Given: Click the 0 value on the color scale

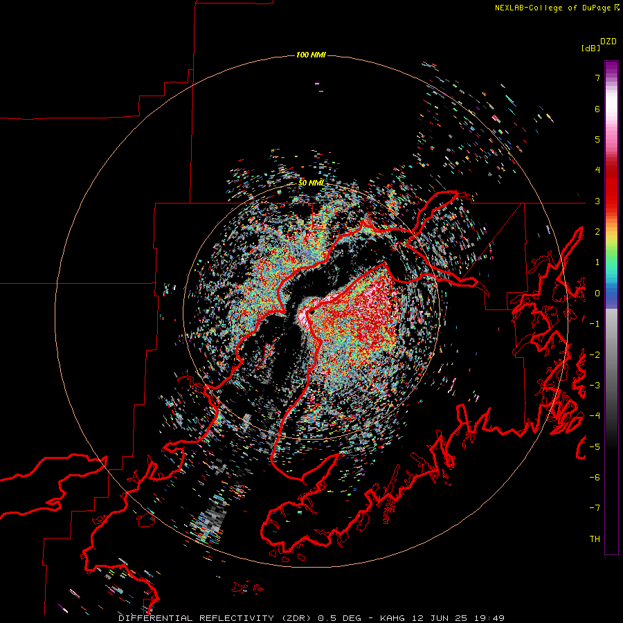Looking at the screenshot, I should pyautogui.click(x=597, y=294).
